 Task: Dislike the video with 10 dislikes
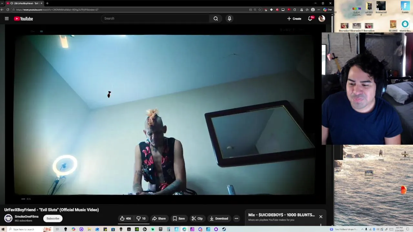pos(141,218)
